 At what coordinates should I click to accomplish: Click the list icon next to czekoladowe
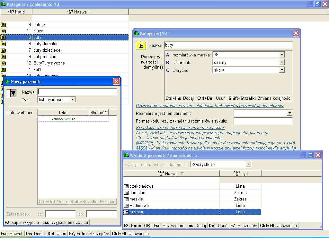tap(126, 186)
